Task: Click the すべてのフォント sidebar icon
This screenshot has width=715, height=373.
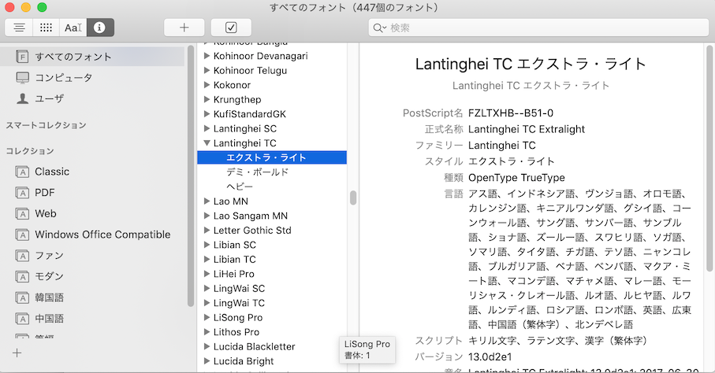Action: tap(22, 57)
